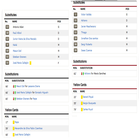The image size is (139, 138).
Task: Open Thiago player link
Action: coord(84,32)
